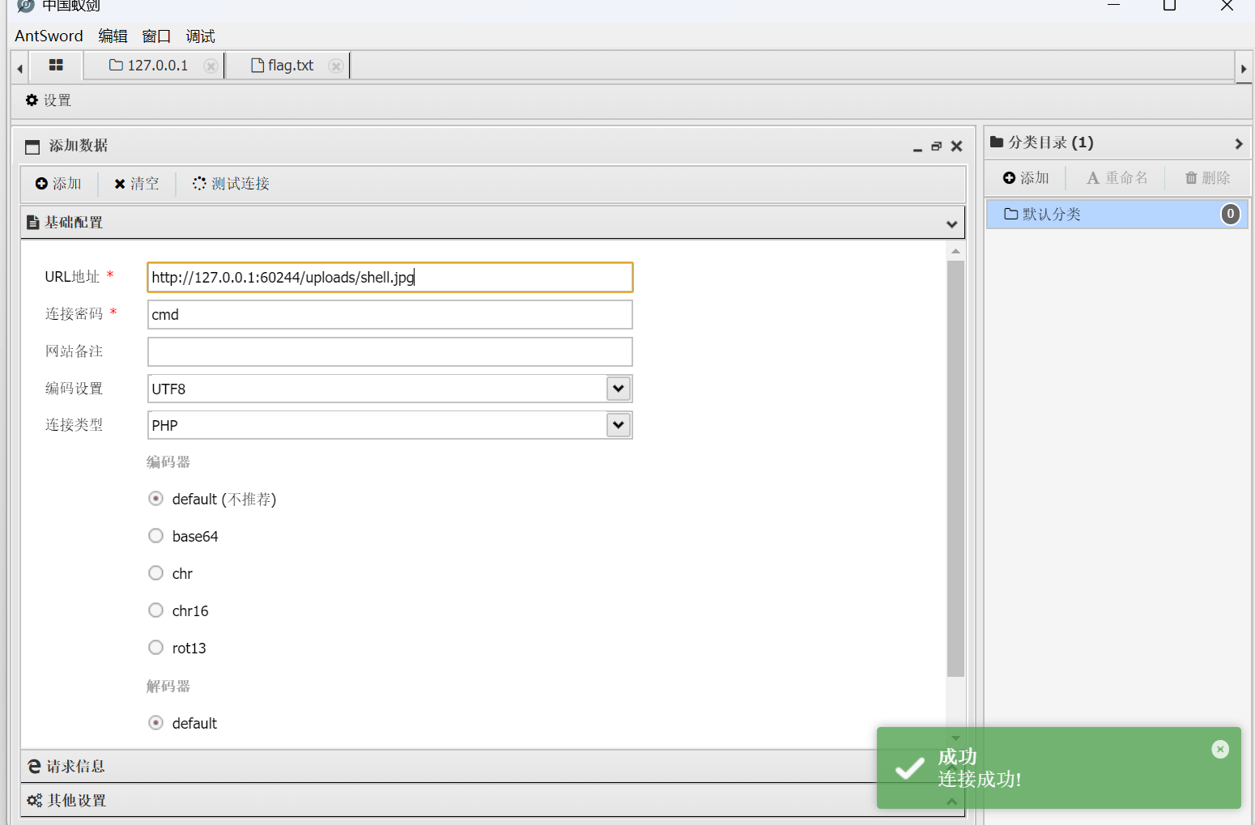Image resolution: width=1255 pixels, height=825 pixels.
Task: Select the base64 encoder radio
Action: [156, 536]
